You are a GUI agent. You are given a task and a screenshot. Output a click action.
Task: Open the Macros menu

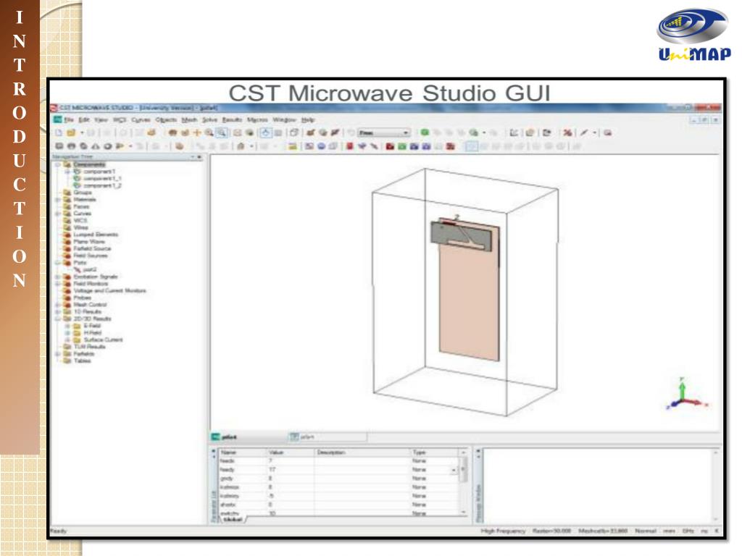(x=257, y=119)
